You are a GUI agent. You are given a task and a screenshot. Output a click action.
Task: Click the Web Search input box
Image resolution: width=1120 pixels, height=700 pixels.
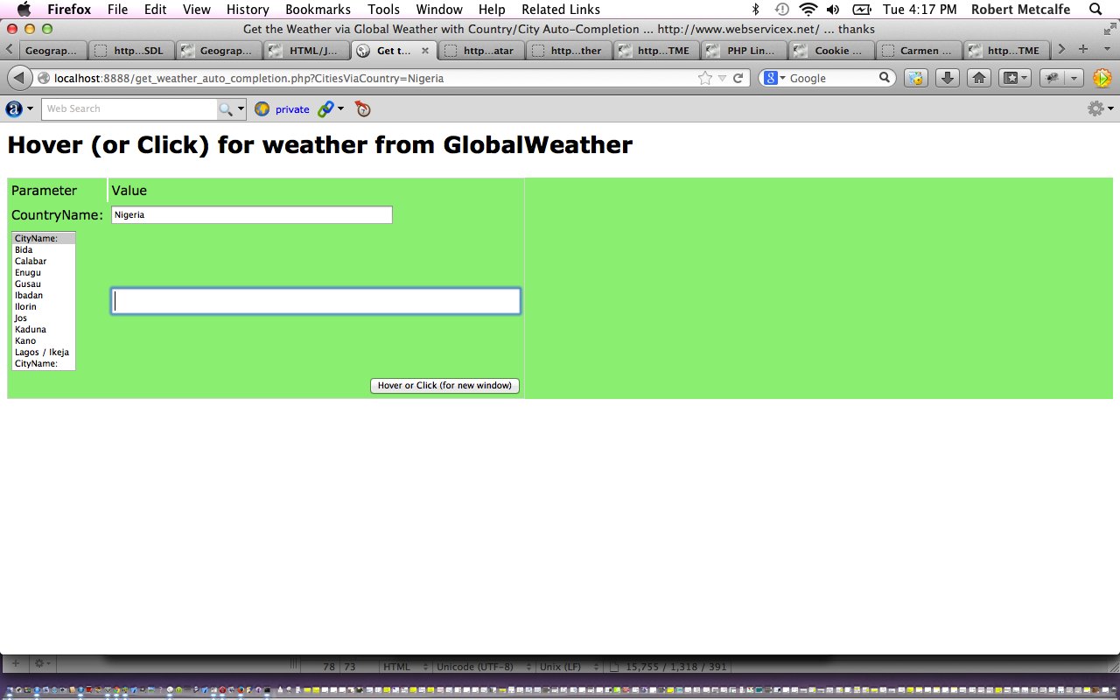pos(129,108)
